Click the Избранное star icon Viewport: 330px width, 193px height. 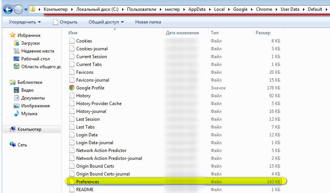pyautogui.click(x=13, y=35)
